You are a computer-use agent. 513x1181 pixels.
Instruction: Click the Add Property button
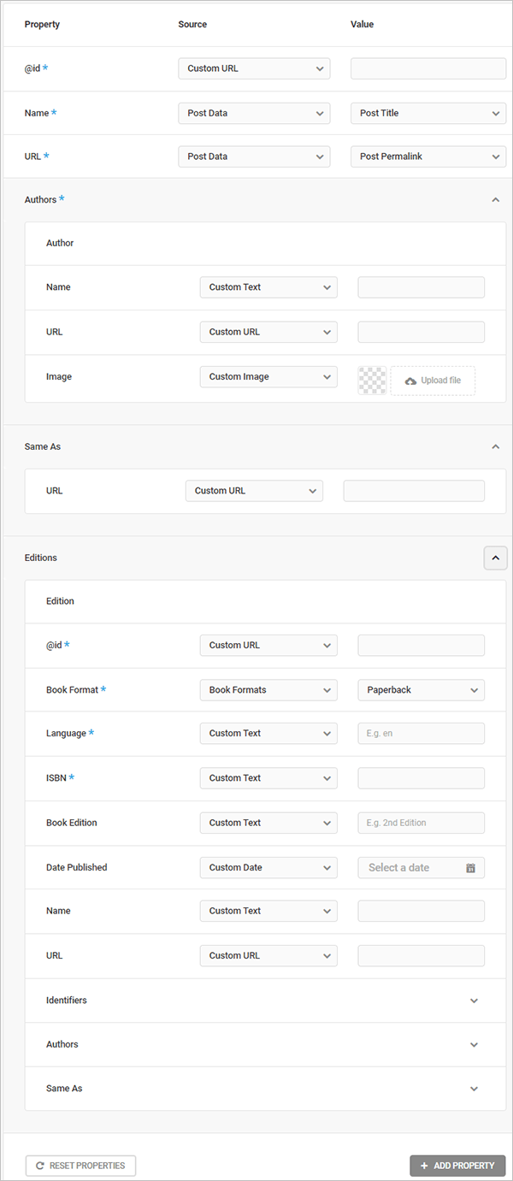(457, 1166)
